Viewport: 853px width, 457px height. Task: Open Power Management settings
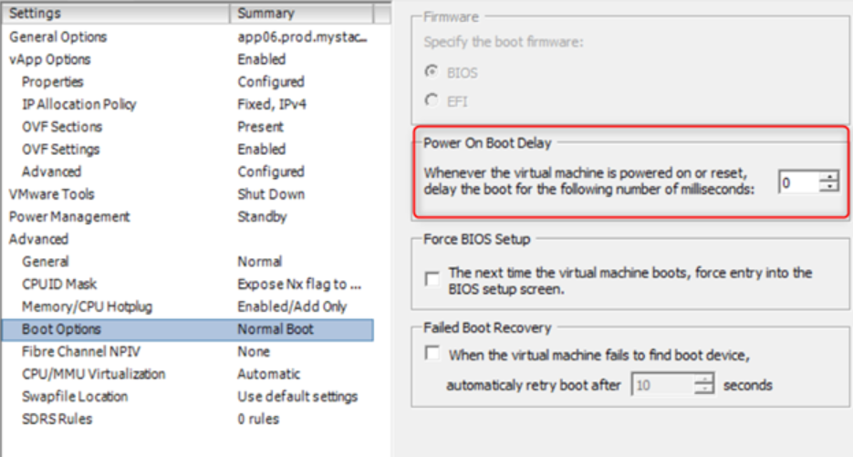[69, 217]
